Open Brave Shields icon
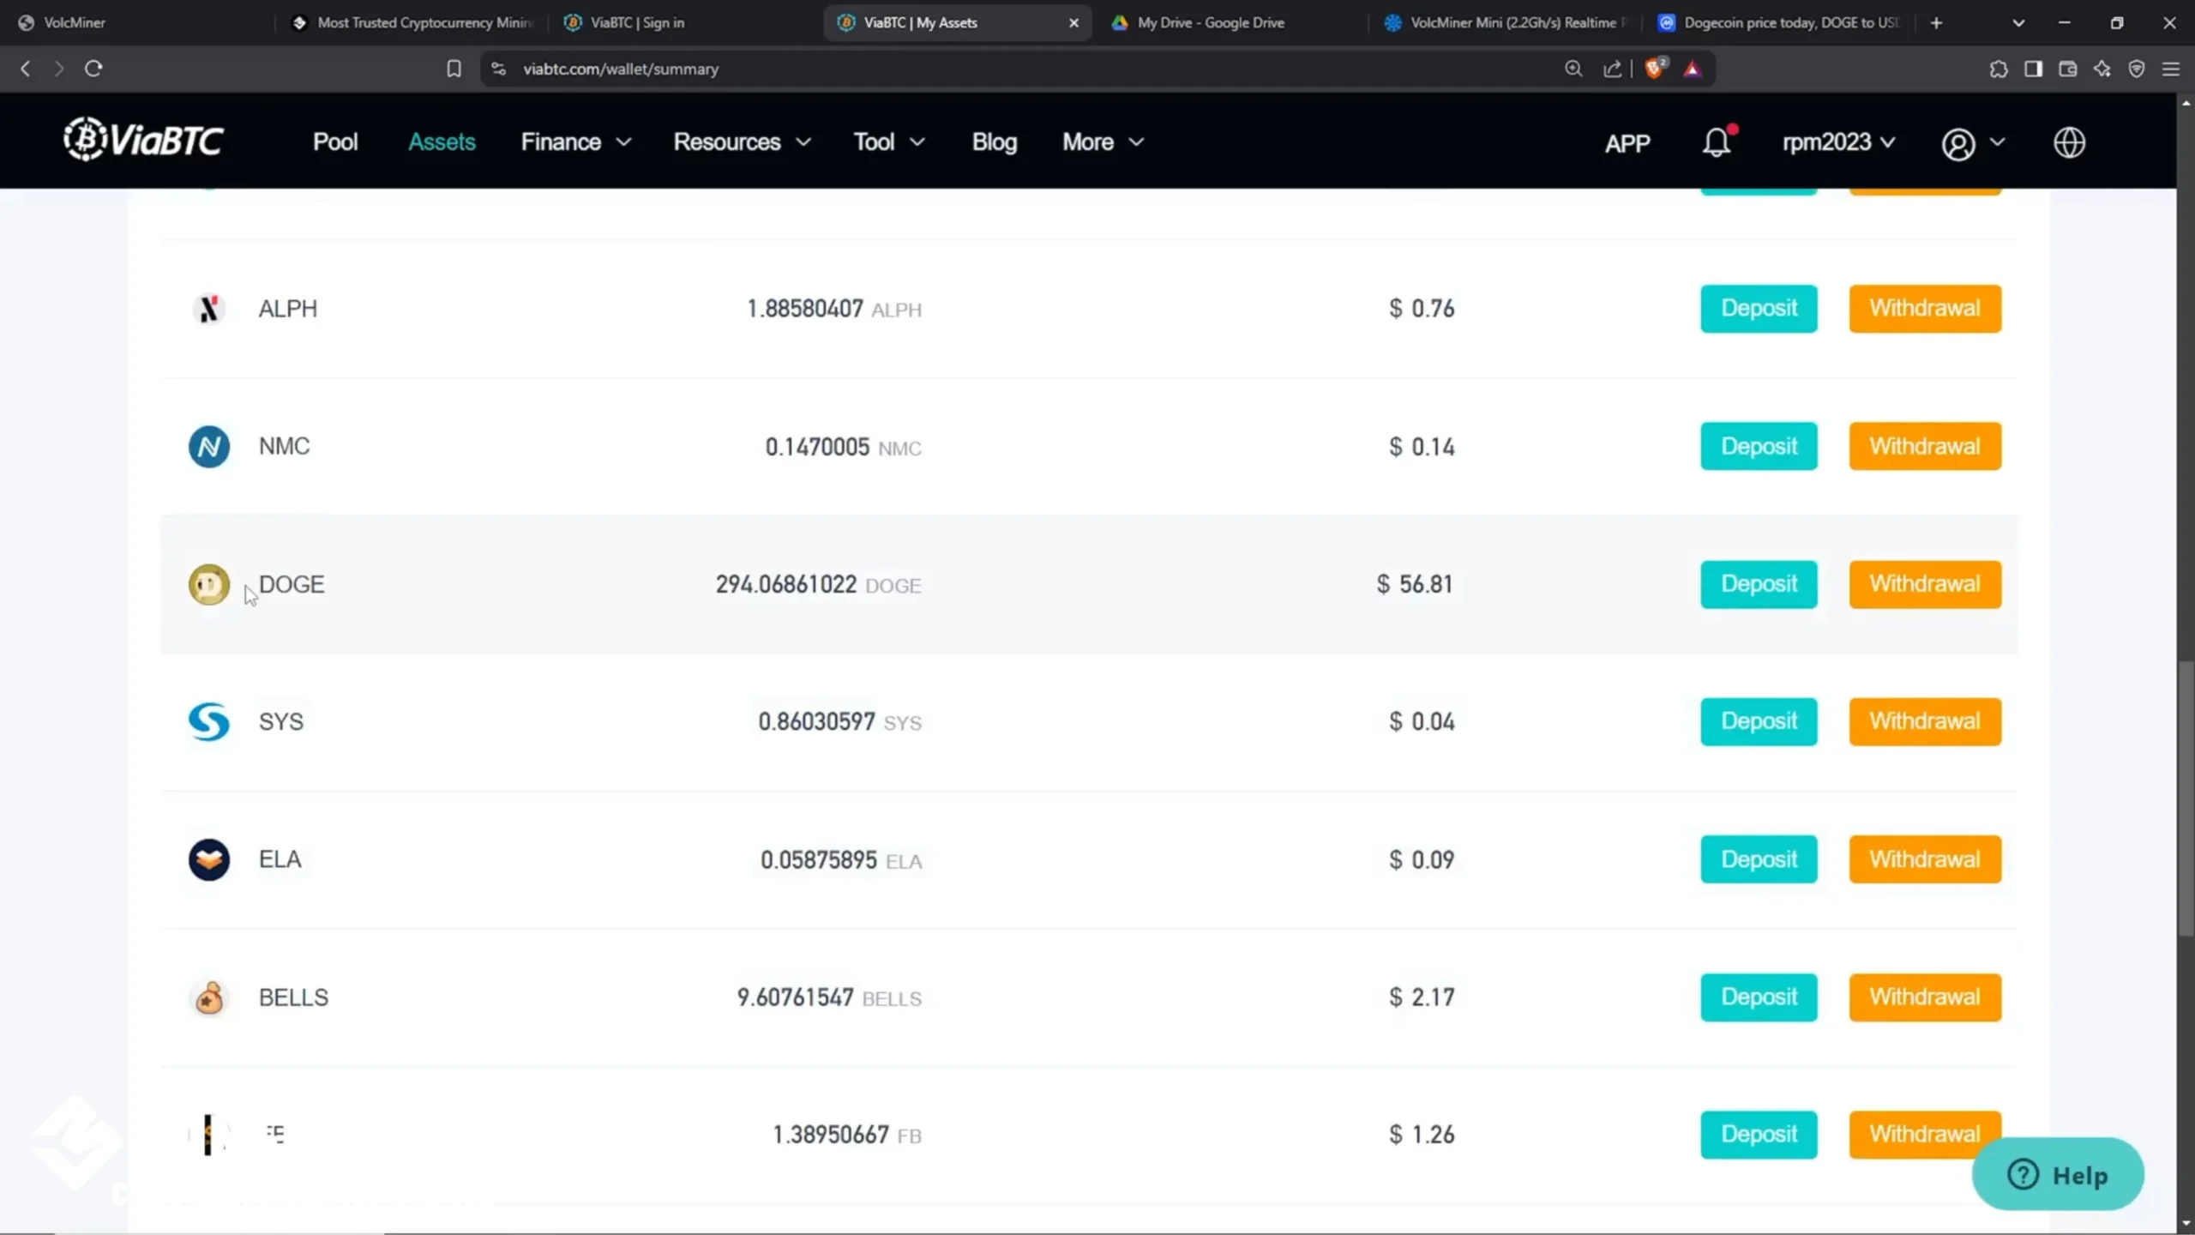The image size is (2195, 1235). point(1655,68)
